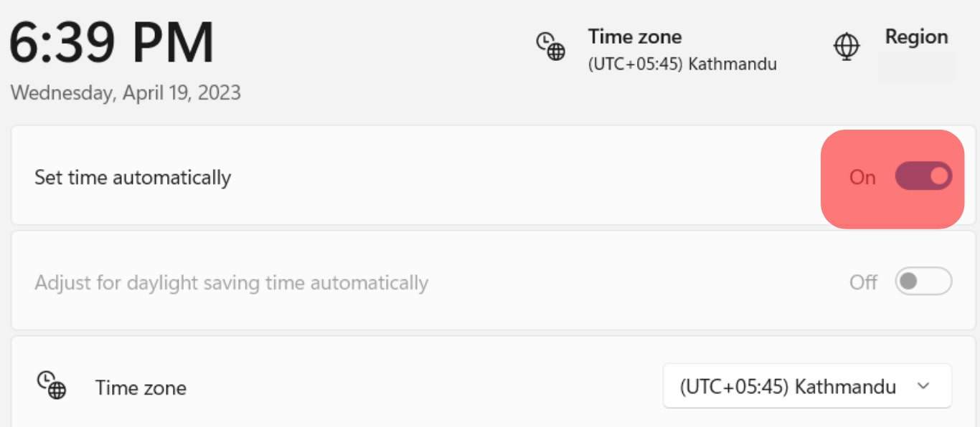Viewport: 980px width, 427px height.
Task: Click the Time zone heading in the header
Action: pyautogui.click(x=634, y=37)
